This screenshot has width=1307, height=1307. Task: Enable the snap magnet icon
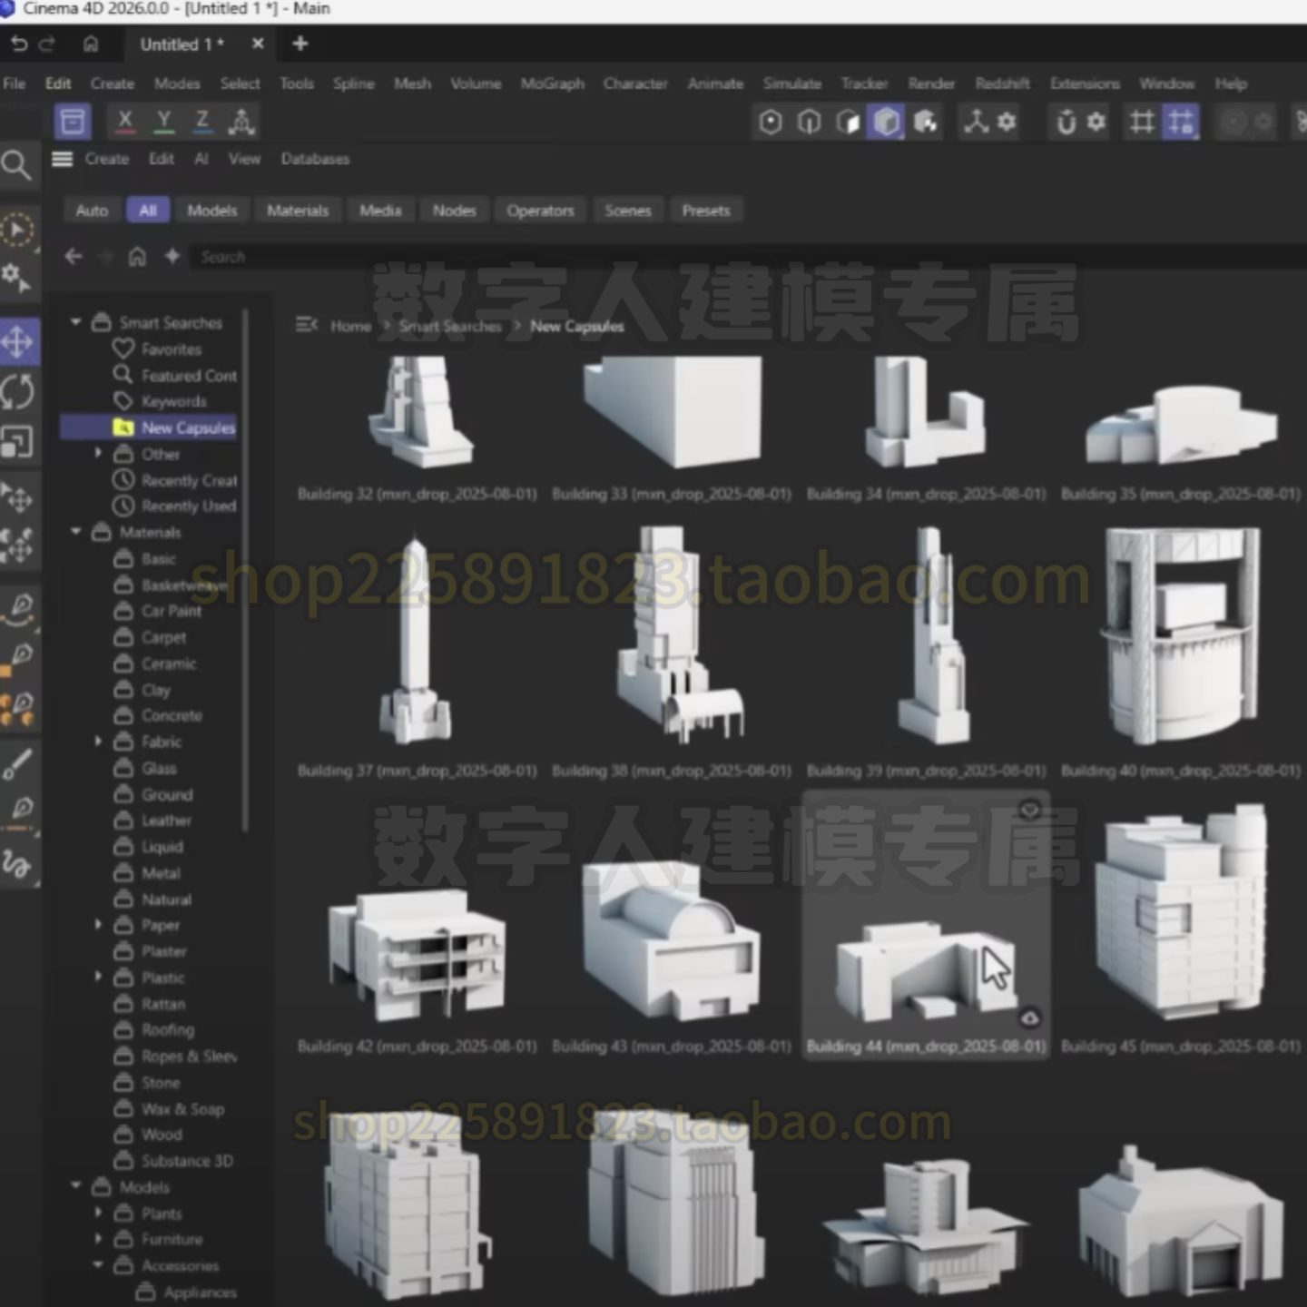point(1066,122)
